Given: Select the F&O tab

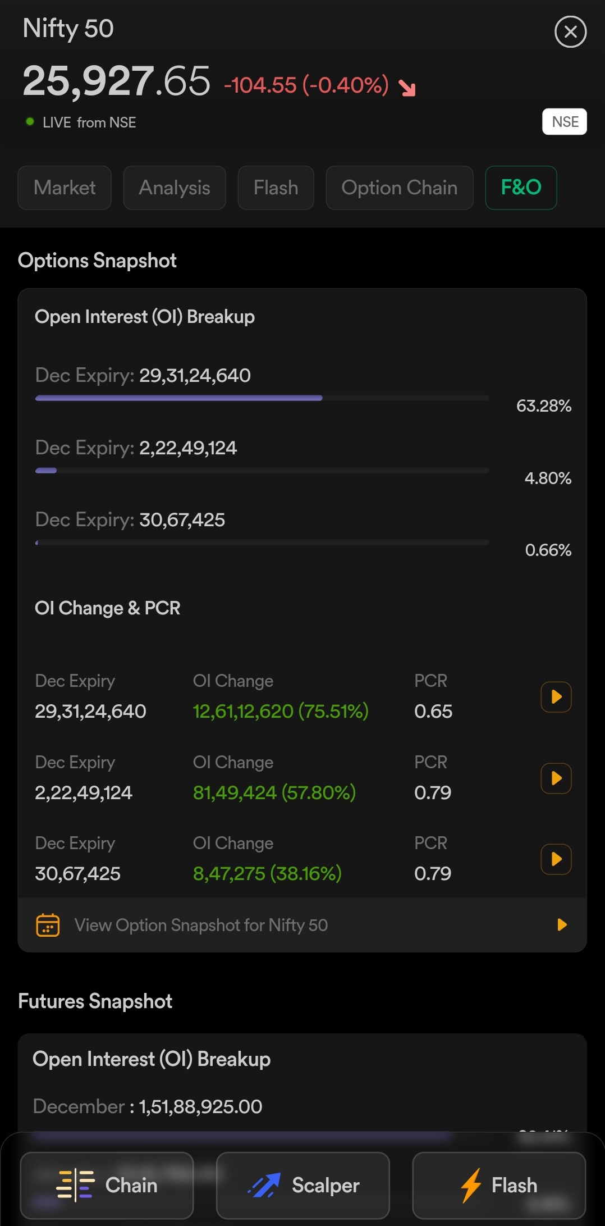Looking at the screenshot, I should pyautogui.click(x=520, y=188).
